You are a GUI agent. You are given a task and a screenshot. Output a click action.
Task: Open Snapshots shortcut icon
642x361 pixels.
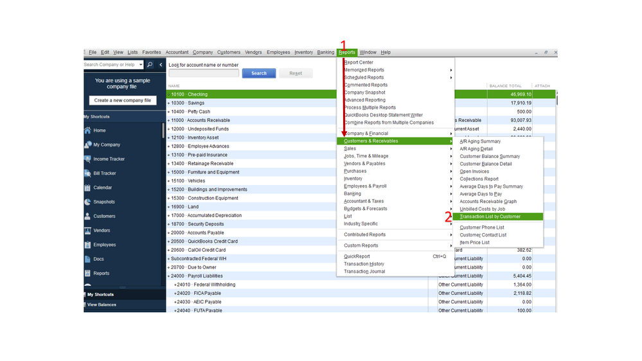(x=87, y=202)
